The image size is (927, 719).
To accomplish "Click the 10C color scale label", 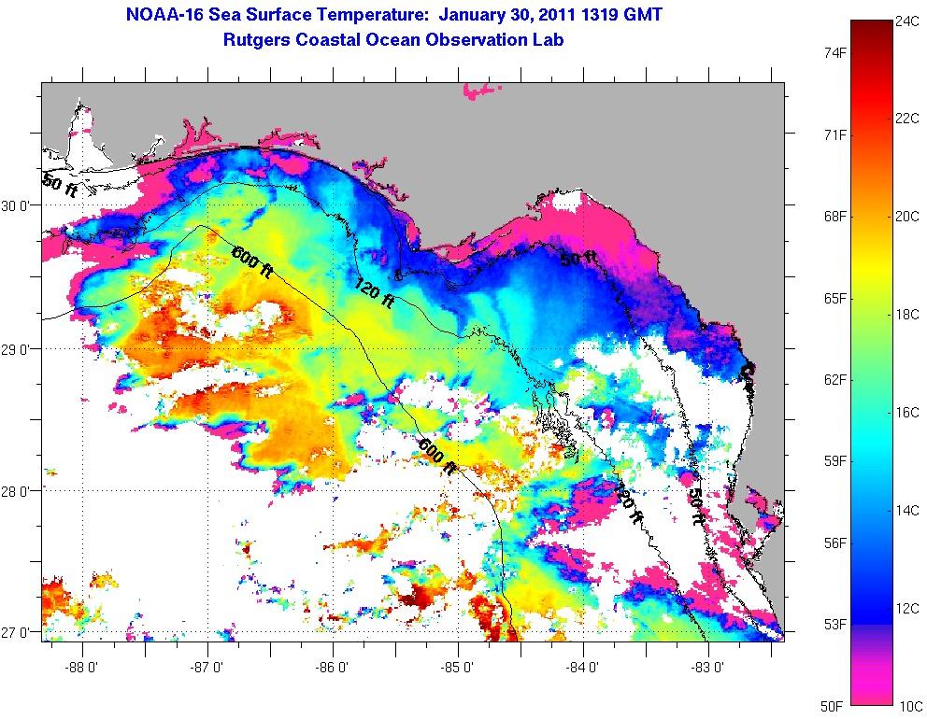I will pos(911,706).
